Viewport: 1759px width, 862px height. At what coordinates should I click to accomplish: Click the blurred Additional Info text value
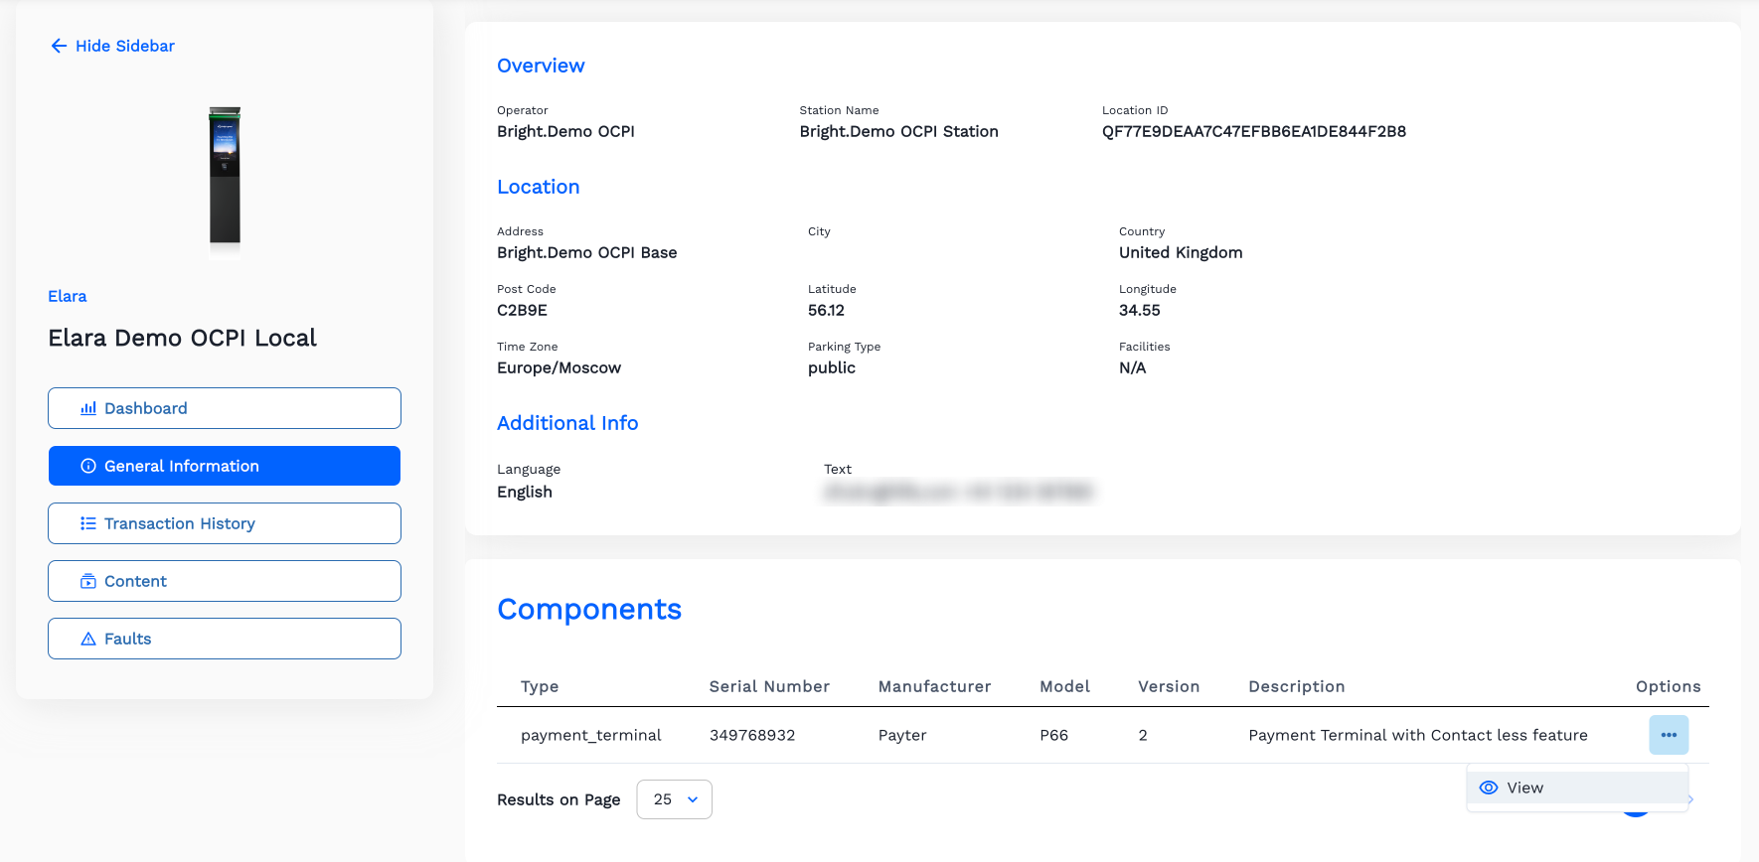coord(957,492)
